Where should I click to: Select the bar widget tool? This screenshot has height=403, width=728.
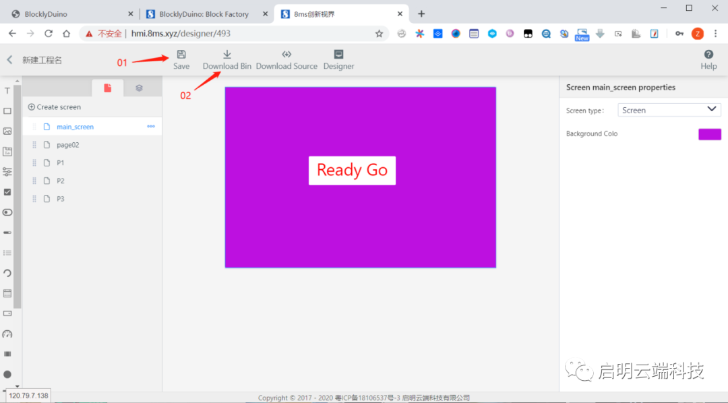pos(7,232)
